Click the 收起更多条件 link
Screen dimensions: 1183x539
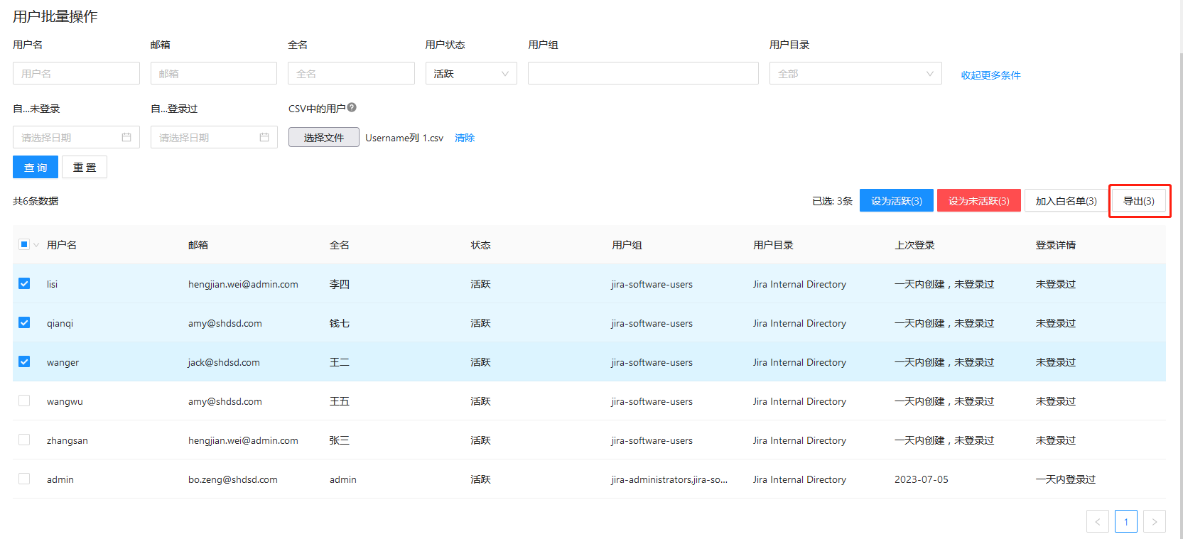pos(990,75)
